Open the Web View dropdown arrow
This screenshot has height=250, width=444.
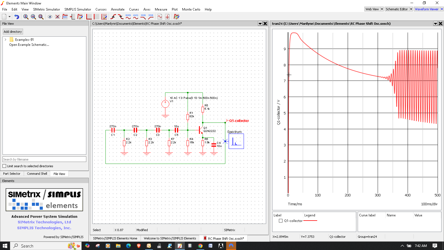tap(382, 9)
